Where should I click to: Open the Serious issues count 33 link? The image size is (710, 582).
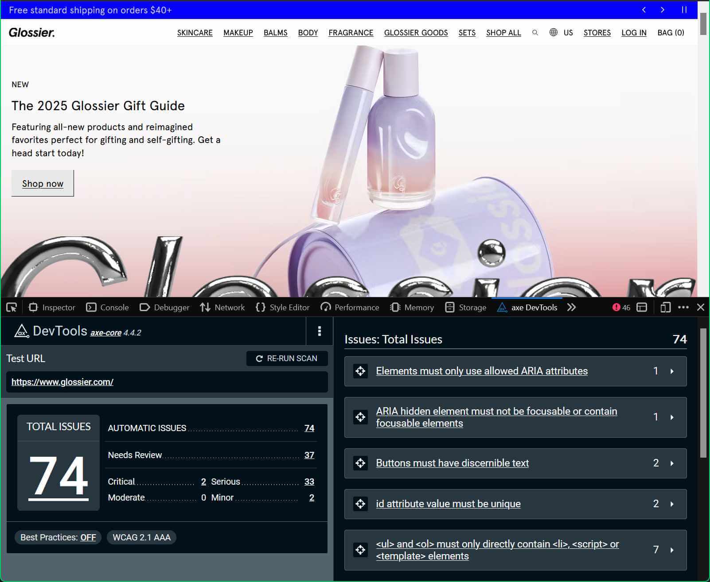309,482
